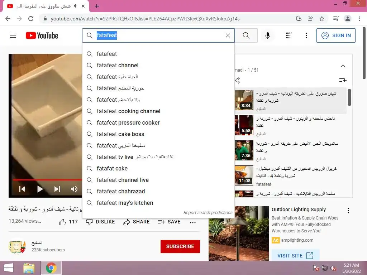Open YouTube settings three-dot menu
Viewport: 367px width, 275px height.
pyautogui.click(x=306, y=35)
